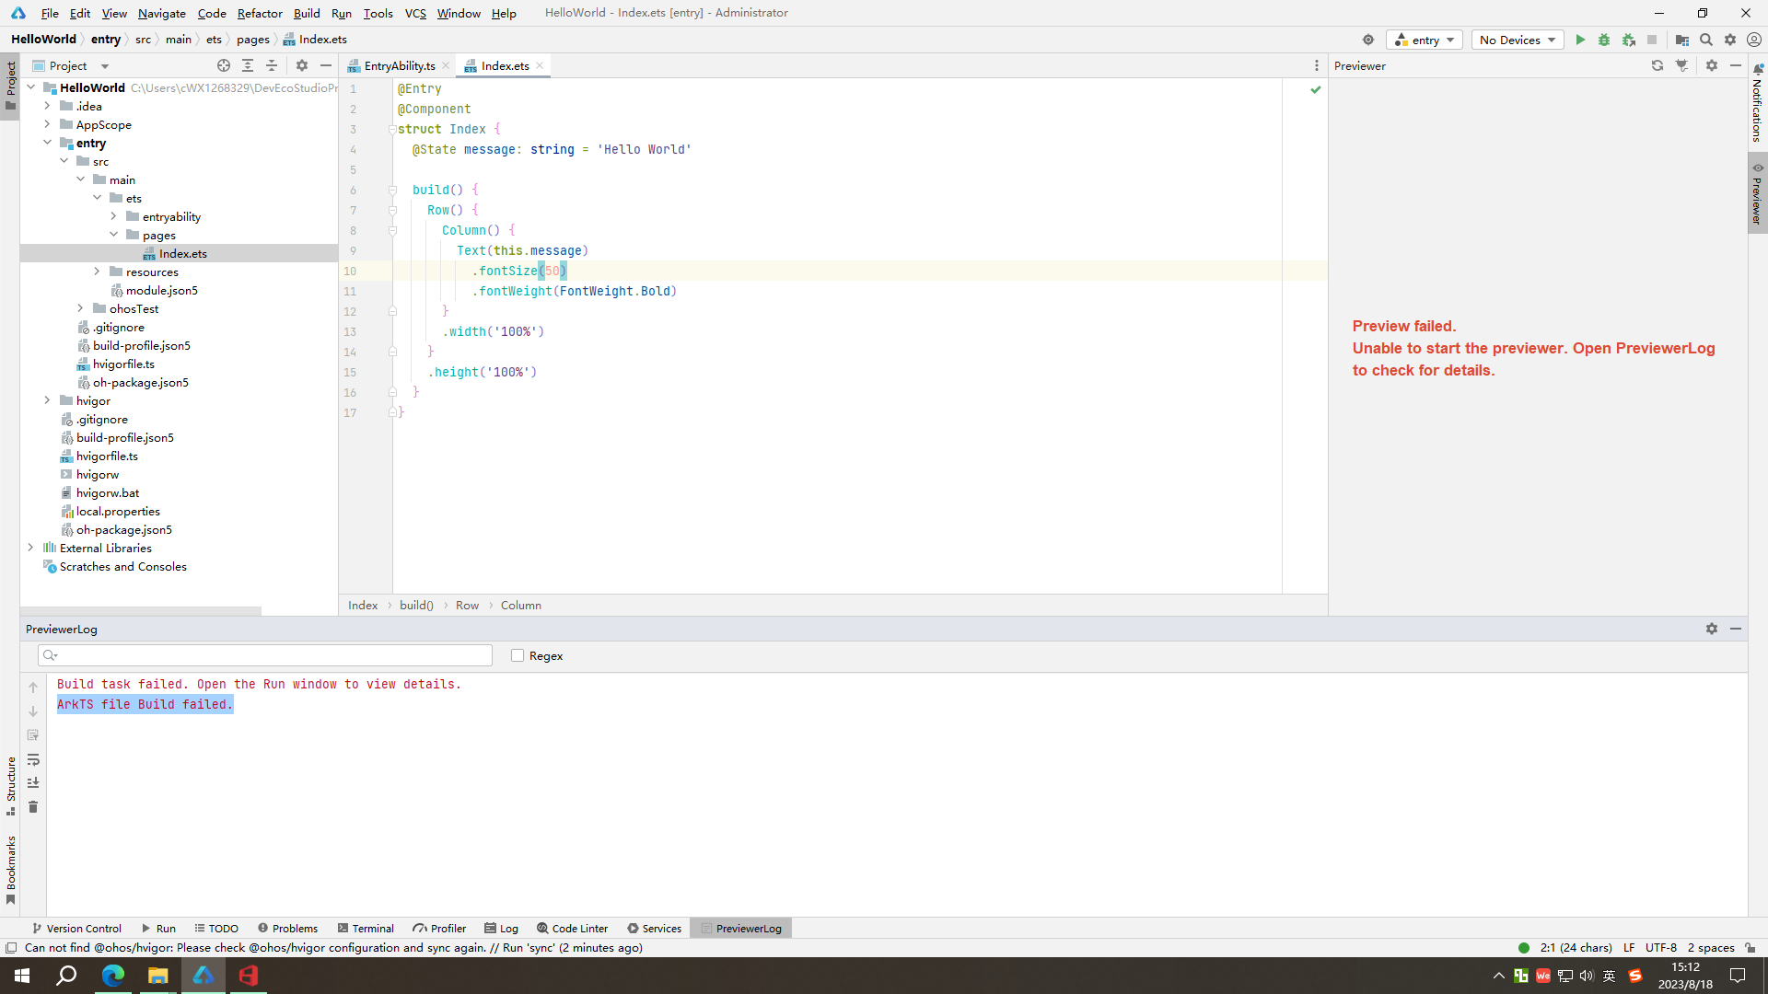The height and width of the screenshot is (994, 1768).
Task: Open IDE settings gear in the top toolbar
Action: pos(1730,40)
